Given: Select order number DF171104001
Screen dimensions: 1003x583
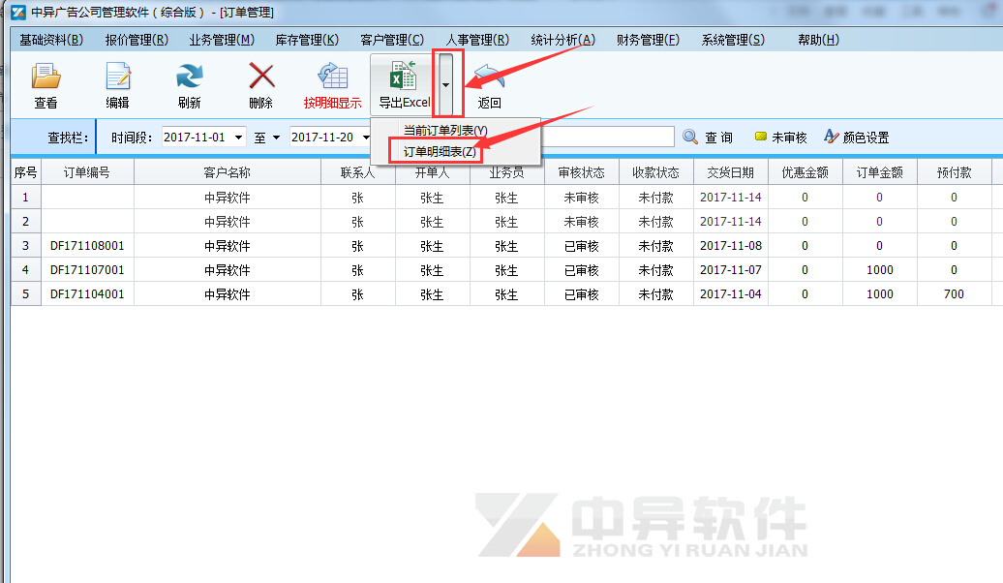Looking at the screenshot, I should (87, 294).
